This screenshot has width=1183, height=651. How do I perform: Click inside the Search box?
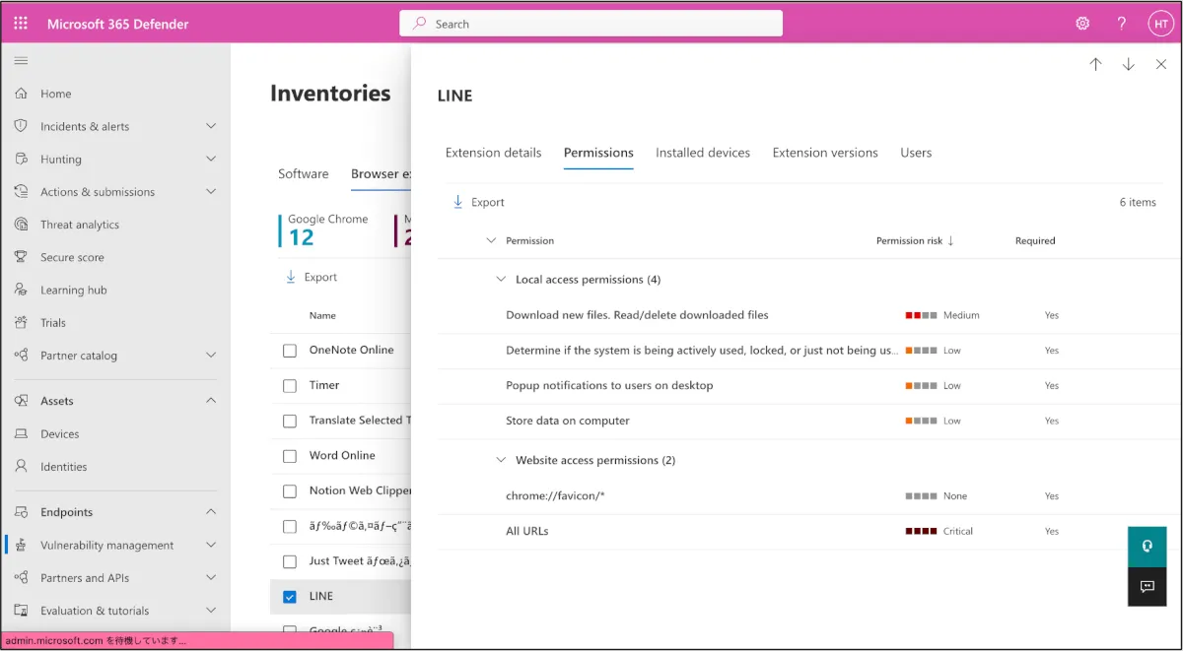point(591,24)
